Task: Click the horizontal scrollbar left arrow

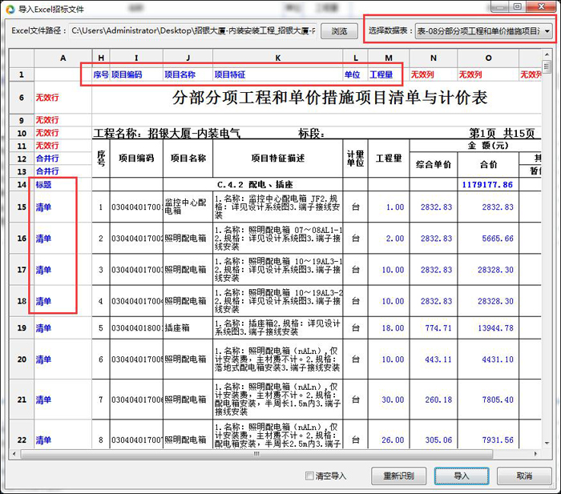Action: click(14, 454)
